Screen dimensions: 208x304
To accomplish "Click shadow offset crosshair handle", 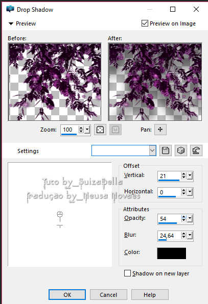I will (x=60, y=214).
